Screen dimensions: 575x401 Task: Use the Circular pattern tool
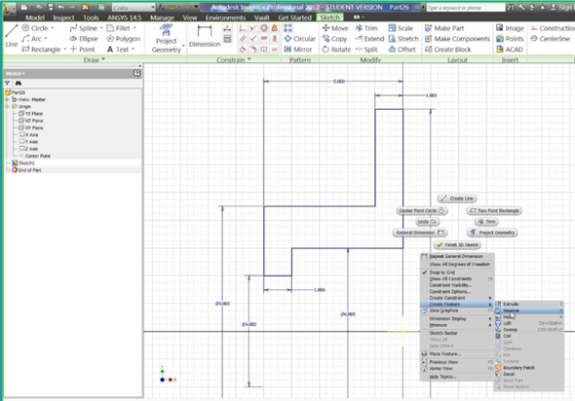pos(300,39)
